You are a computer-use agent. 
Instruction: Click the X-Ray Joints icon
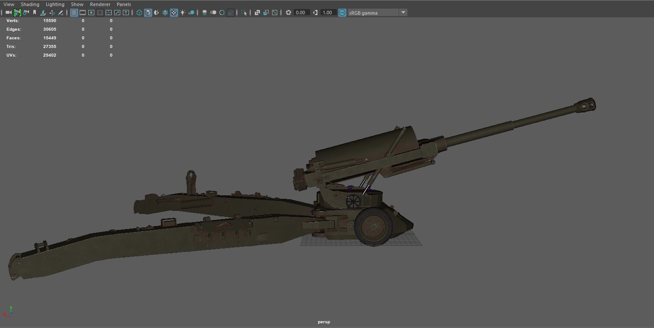tap(275, 13)
